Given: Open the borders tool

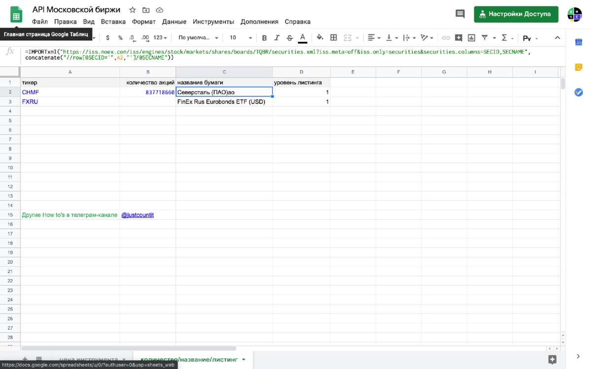Looking at the screenshot, I should coord(333,38).
